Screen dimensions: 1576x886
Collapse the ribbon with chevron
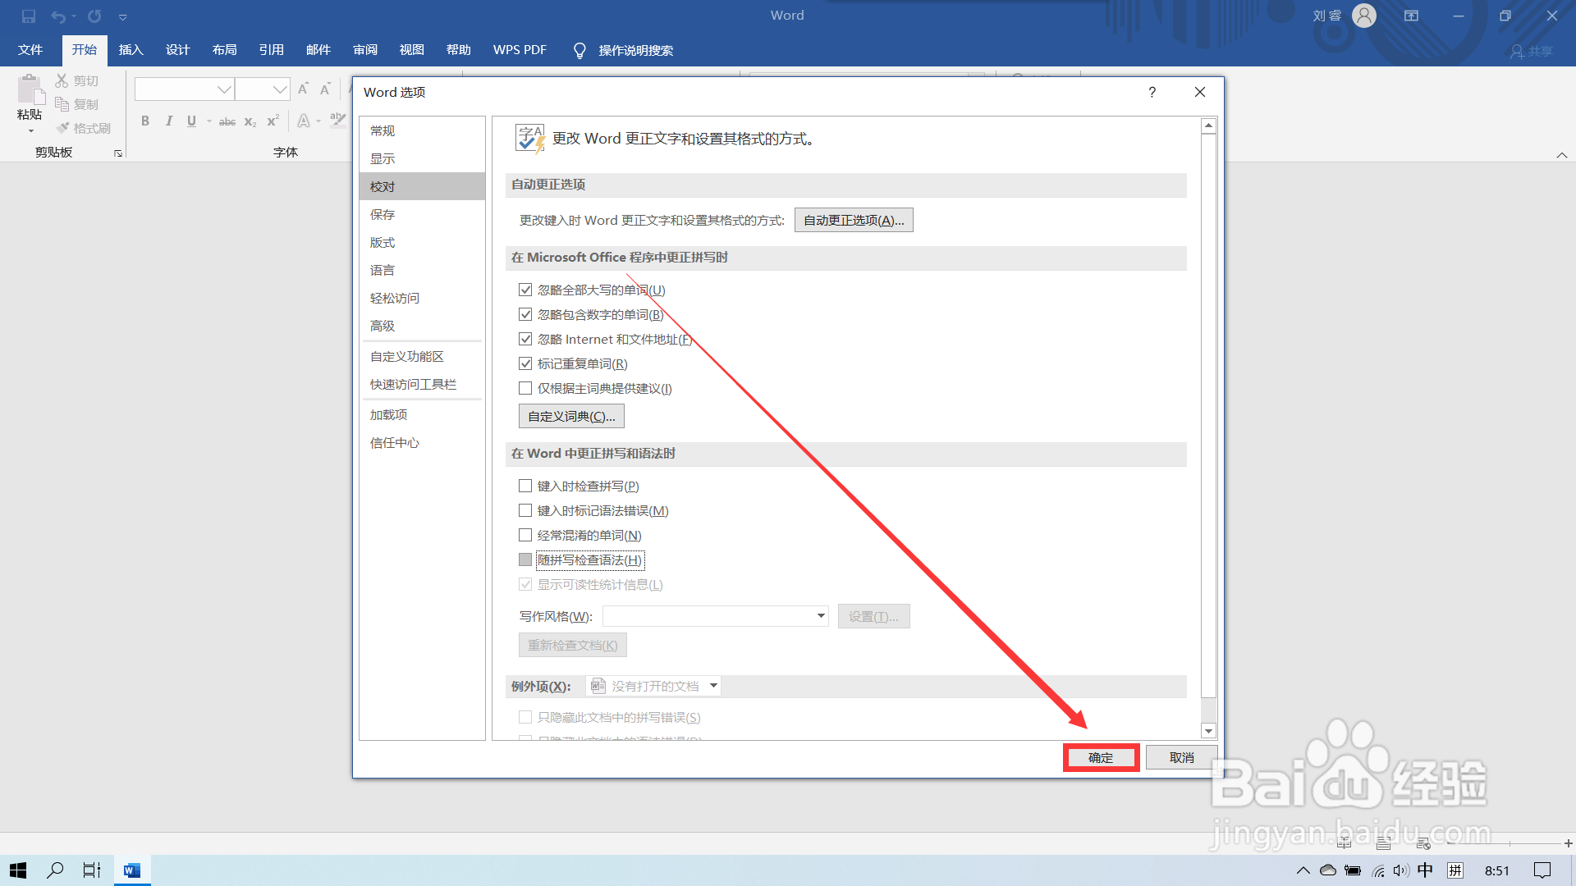(1562, 155)
